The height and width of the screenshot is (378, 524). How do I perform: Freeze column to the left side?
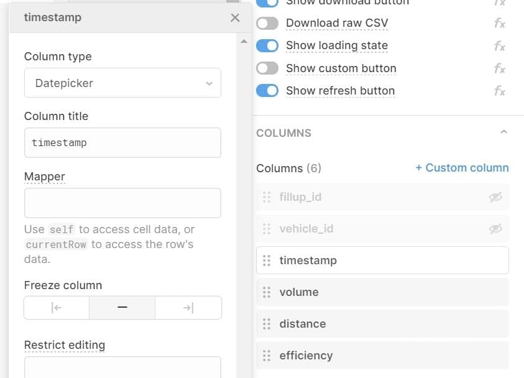click(57, 308)
